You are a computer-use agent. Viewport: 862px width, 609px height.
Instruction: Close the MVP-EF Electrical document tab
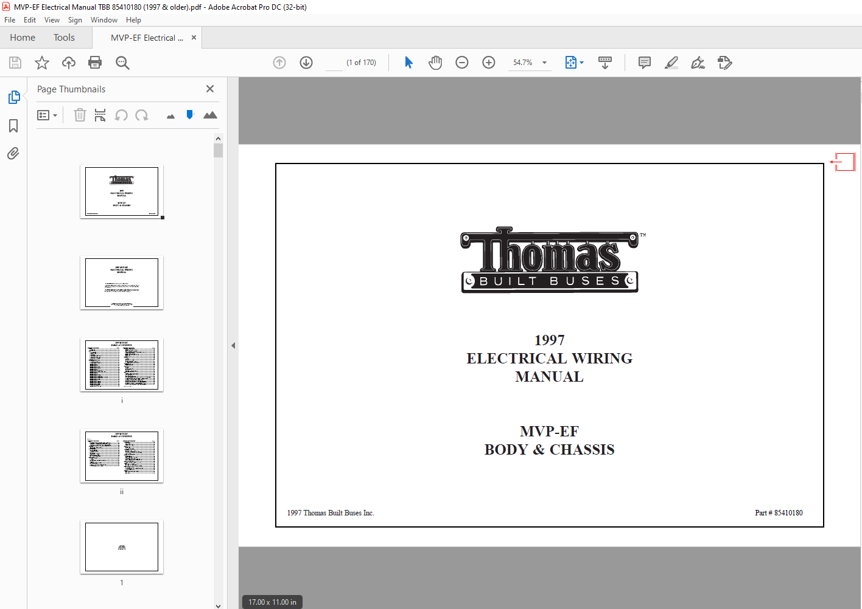(194, 38)
